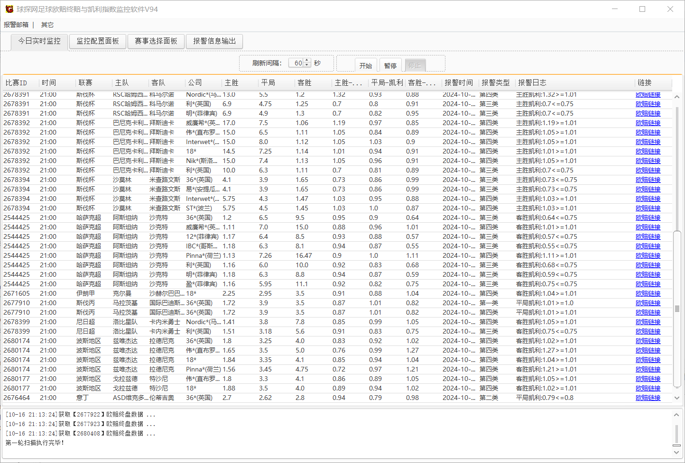Click company cell 易*(安提瓜...
The image size is (685, 463).
click(x=203, y=190)
